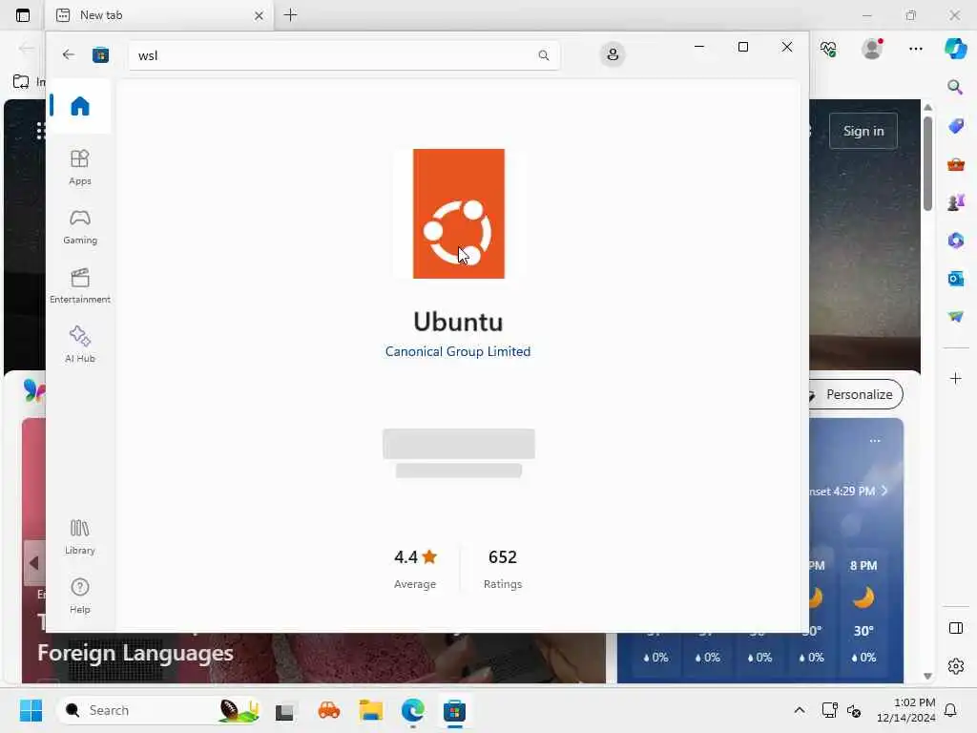This screenshot has height=733, width=977.
Task: Open Microsoft 365 icon in Edge sidebar
Action: (955, 240)
